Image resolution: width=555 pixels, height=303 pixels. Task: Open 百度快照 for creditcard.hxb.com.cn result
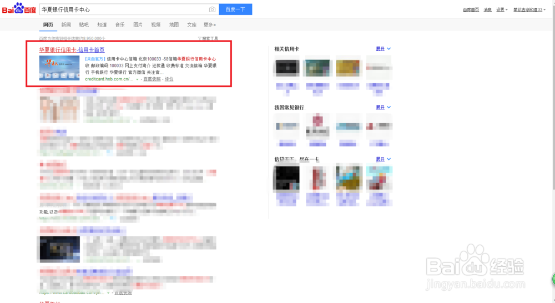(x=152, y=79)
